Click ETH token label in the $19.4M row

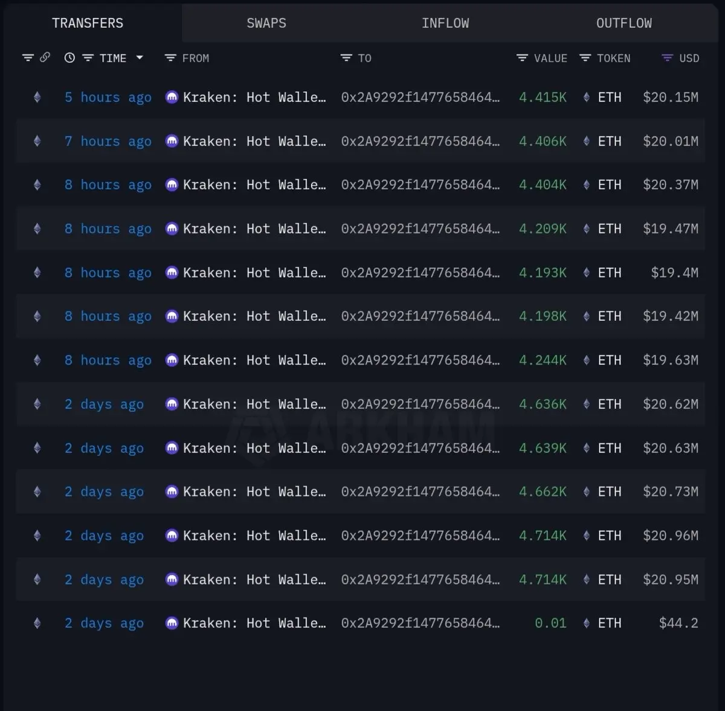[x=610, y=273]
